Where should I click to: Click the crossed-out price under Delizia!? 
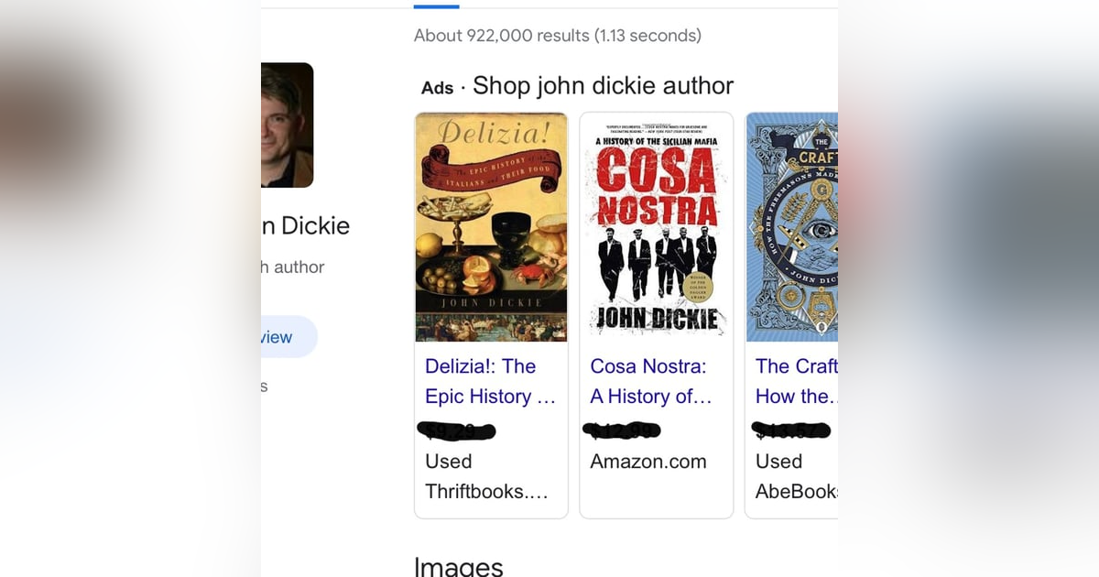[x=457, y=430]
